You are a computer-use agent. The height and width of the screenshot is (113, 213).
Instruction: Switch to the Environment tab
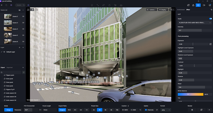pyautogui.click(x=181, y=10)
